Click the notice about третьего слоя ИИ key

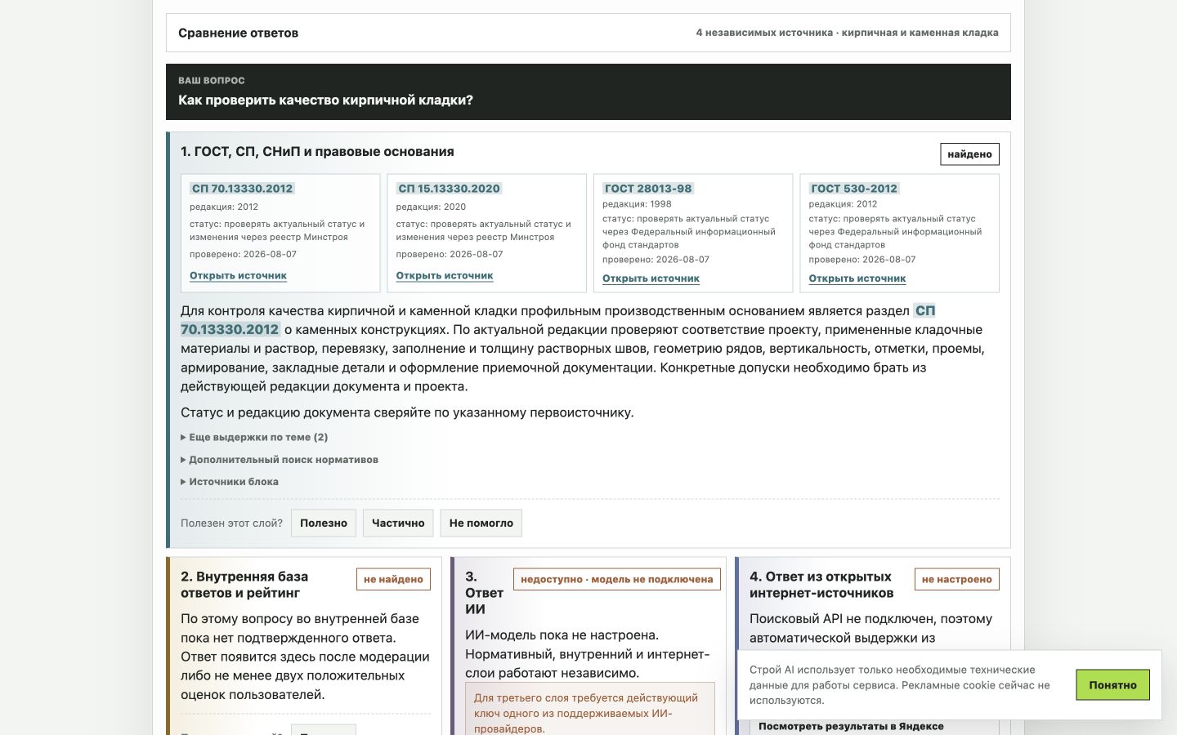pos(589,709)
